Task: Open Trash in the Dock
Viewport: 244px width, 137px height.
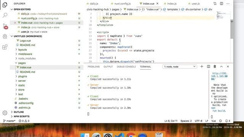Action: click(x=159, y=135)
